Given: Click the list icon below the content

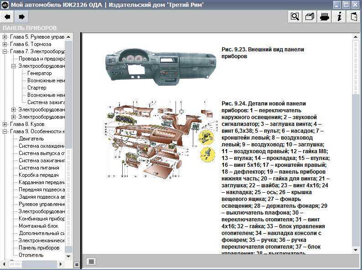Looking at the screenshot, I should coord(91,261).
